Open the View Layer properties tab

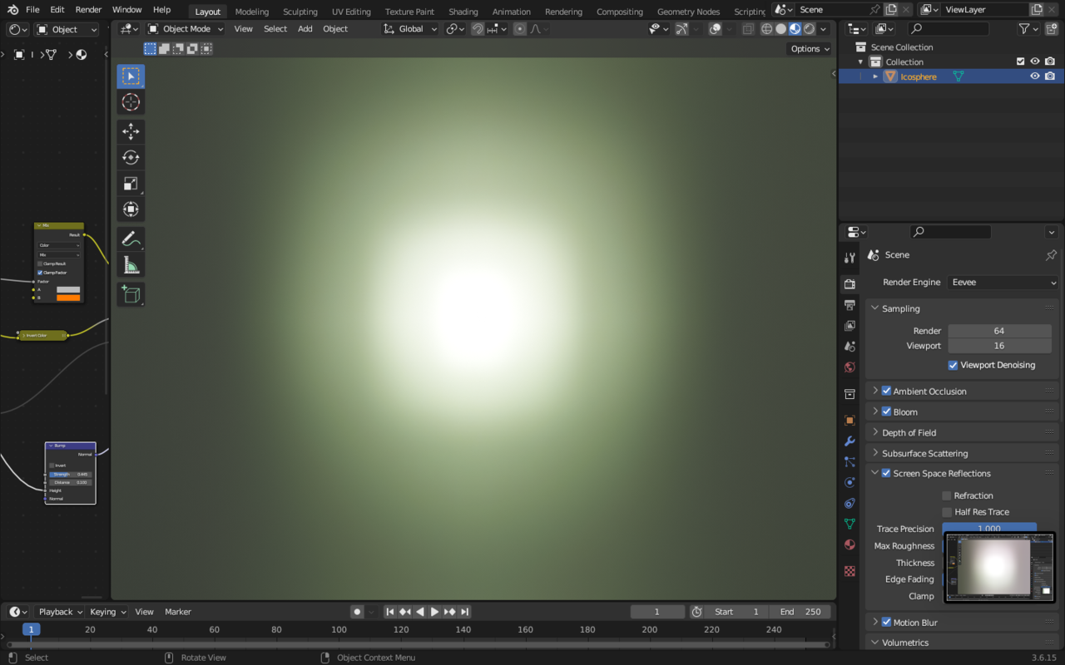point(850,326)
